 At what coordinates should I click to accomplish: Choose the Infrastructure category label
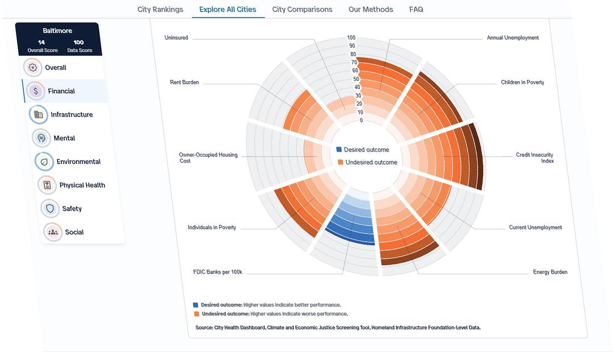coord(72,115)
